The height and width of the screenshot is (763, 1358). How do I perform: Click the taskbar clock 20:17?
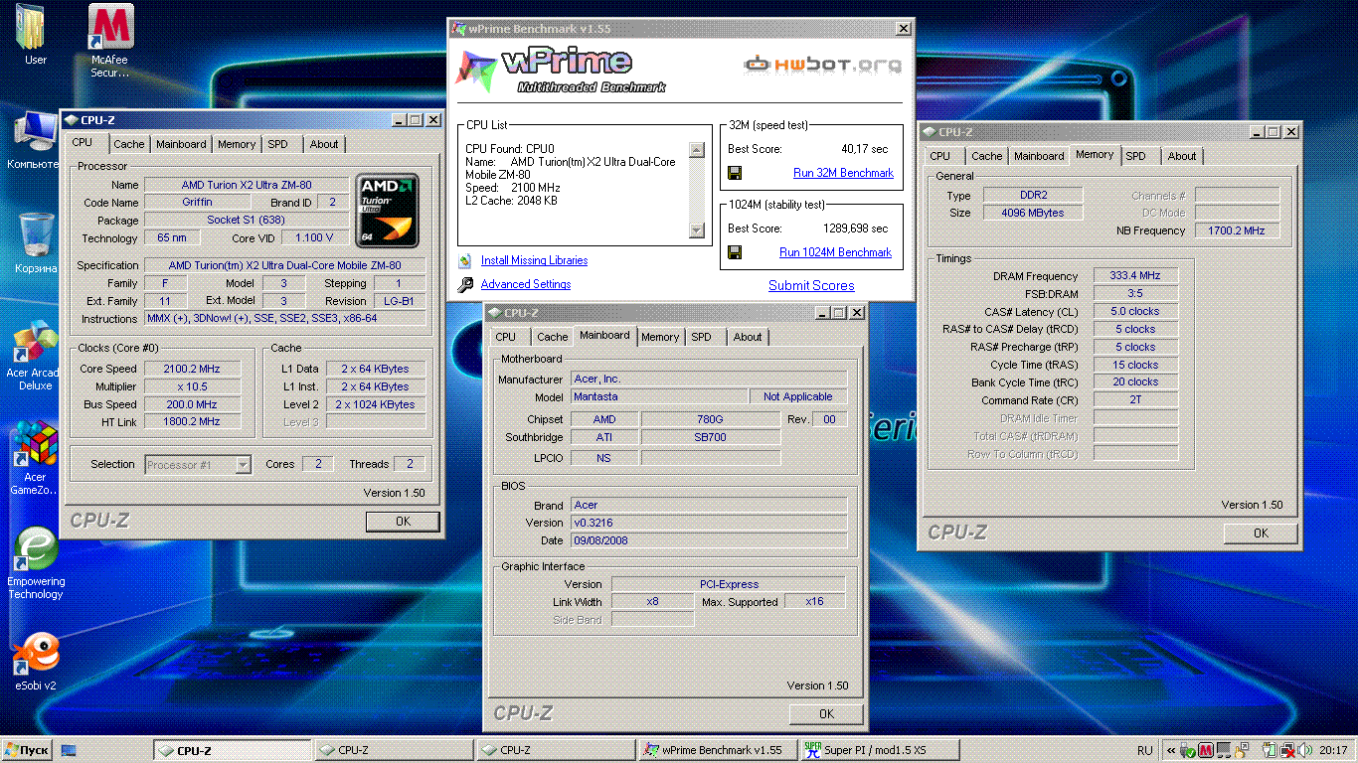1333,750
